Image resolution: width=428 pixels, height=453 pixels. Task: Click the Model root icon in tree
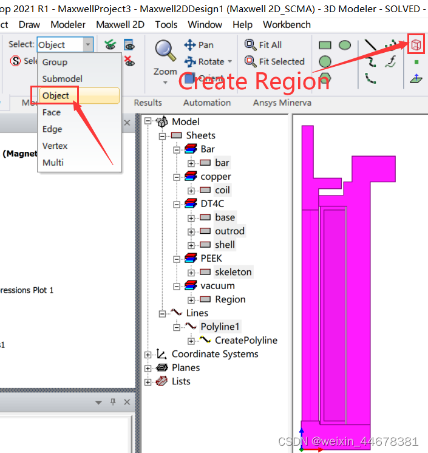161,121
